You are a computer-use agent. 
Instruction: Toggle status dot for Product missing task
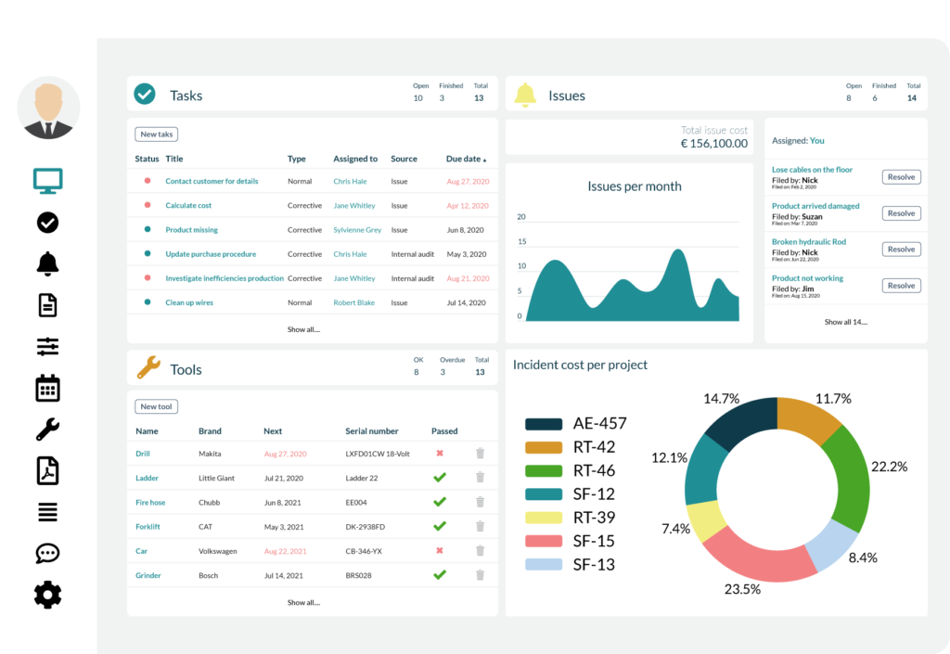coord(148,229)
